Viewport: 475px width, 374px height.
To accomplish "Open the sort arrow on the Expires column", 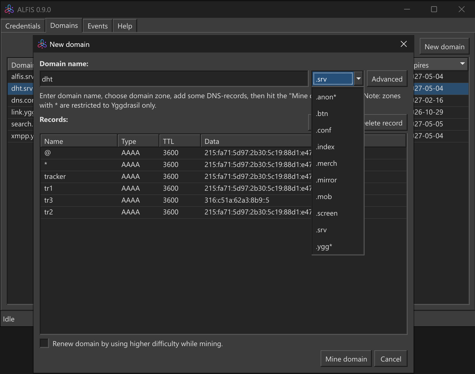I will click(x=462, y=64).
